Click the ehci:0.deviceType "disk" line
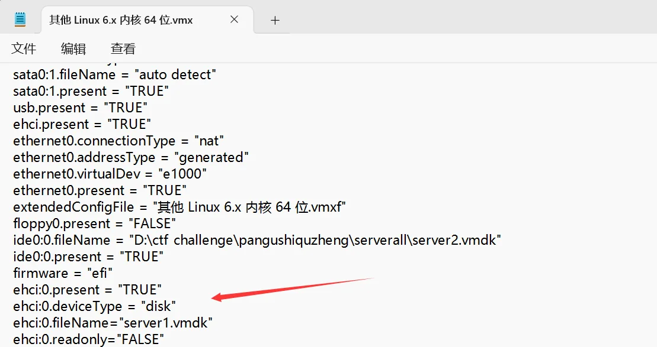This screenshot has height=347, width=657. [94, 306]
